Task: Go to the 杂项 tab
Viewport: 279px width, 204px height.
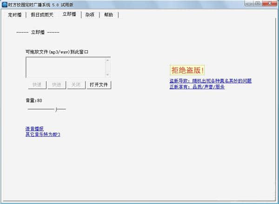Action: coord(90,14)
